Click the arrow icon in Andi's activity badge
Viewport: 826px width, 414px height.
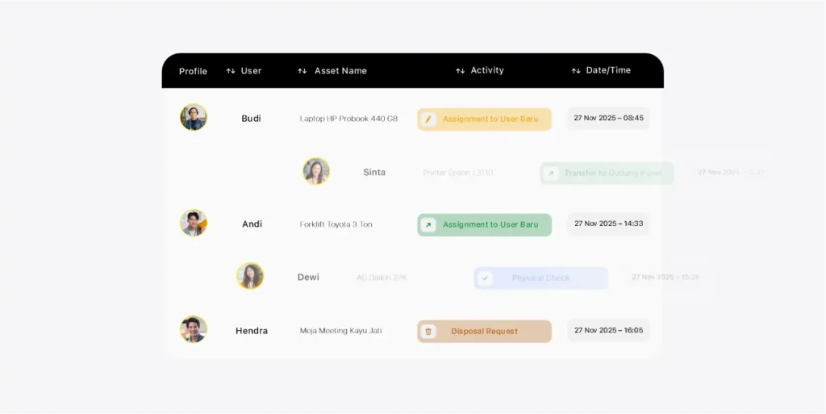[428, 225]
